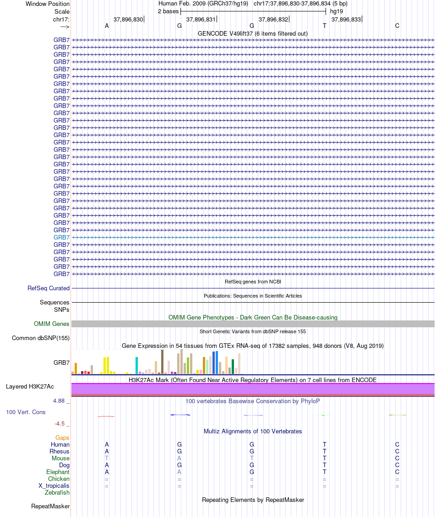Click the Human Feb. 2009 (GRCh37/hg19) title
The height and width of the screenshot is (517, 435).
point(203,4)
